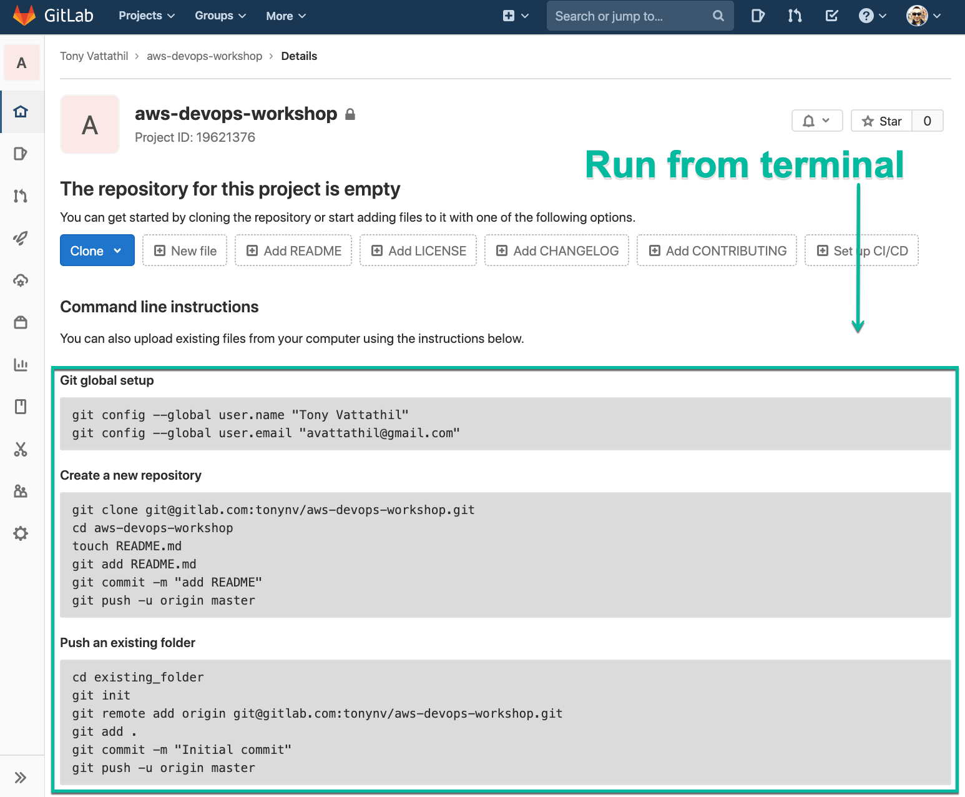The image size is (965, 797).
Task: Click the New file button
Action: [x=185, y=250]
